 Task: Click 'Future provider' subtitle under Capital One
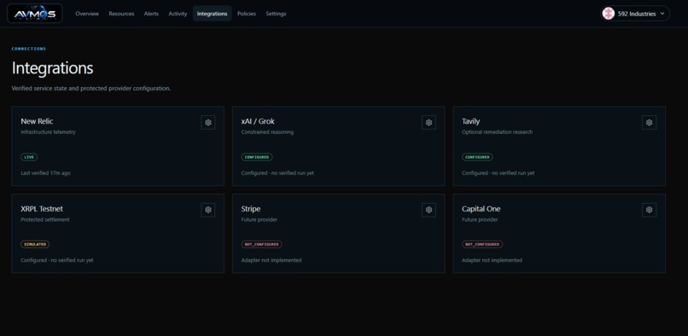click(480, 219)
